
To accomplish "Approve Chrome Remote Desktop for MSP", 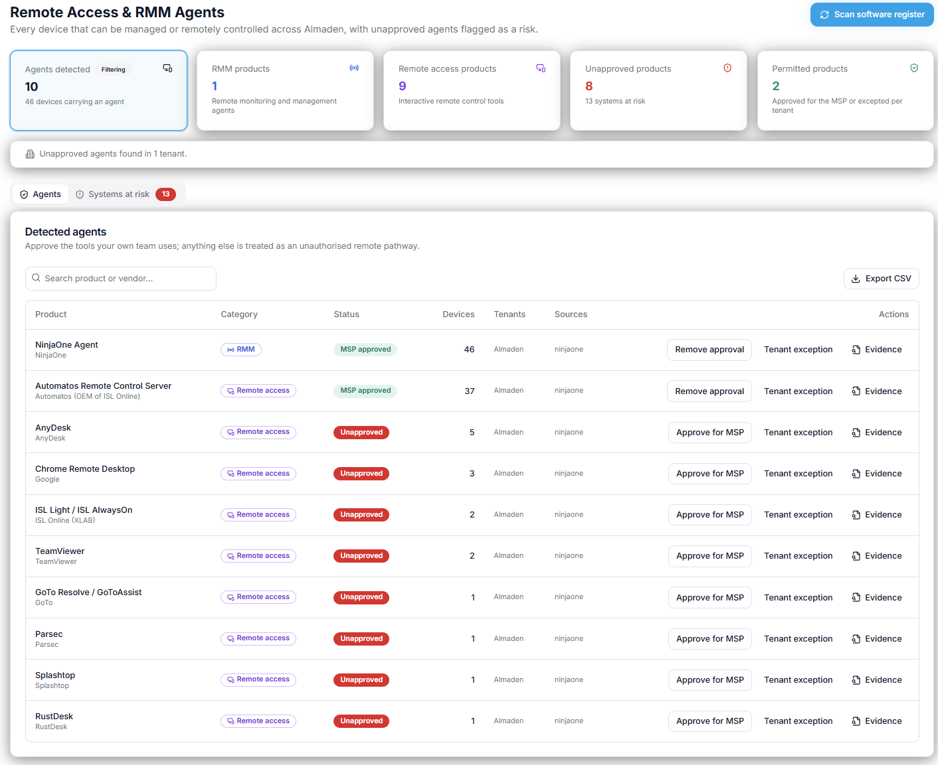I will 710,474.
